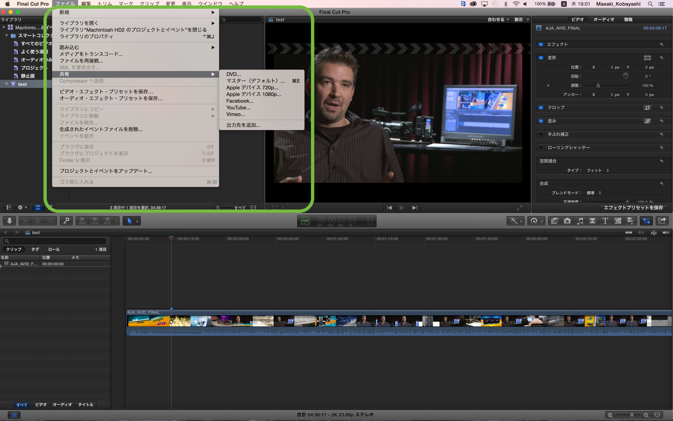This screenshot has height=421, width=673.
Task: Toggle audio skimming waveform icon
Action: click(641, 232)
